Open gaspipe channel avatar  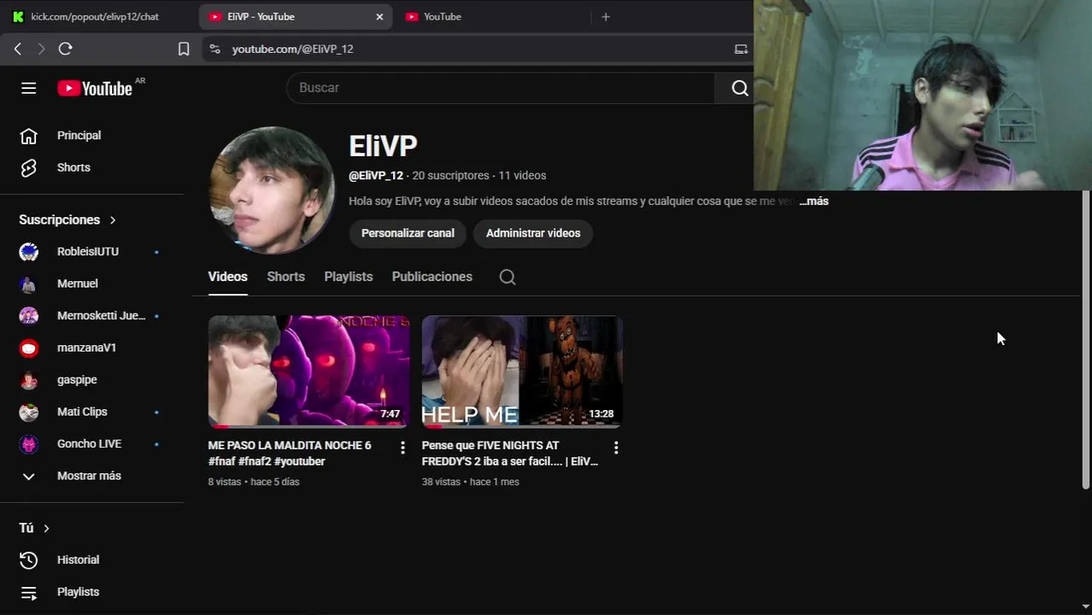(29, 380)
